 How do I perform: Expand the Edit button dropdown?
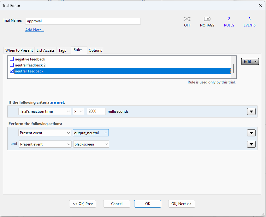(x=250, y=61)
